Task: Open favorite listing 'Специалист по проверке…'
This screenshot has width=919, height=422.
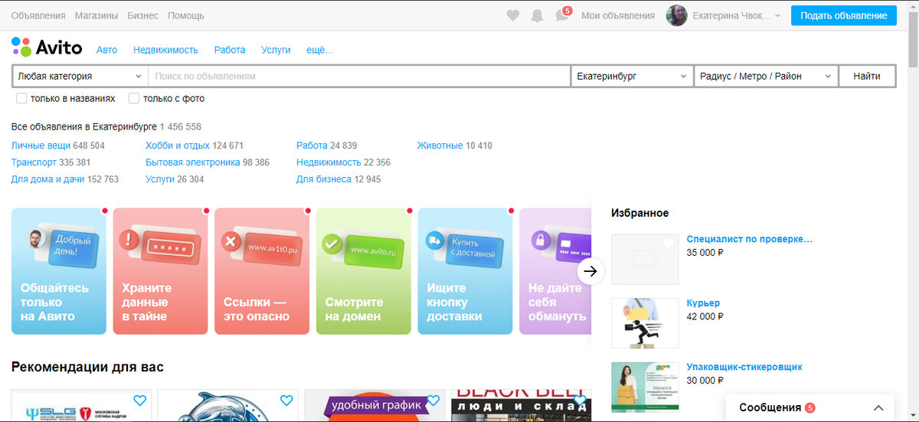Action: [x=749, y=239]
